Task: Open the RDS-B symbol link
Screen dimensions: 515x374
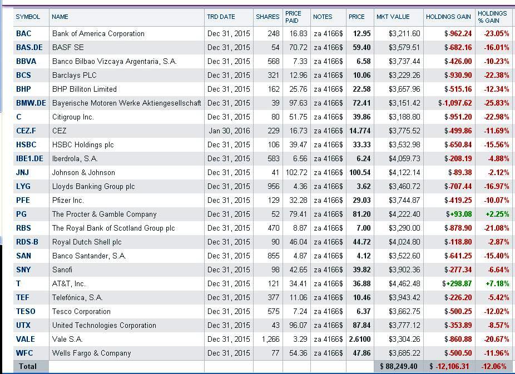Action: tap(27, 242)
